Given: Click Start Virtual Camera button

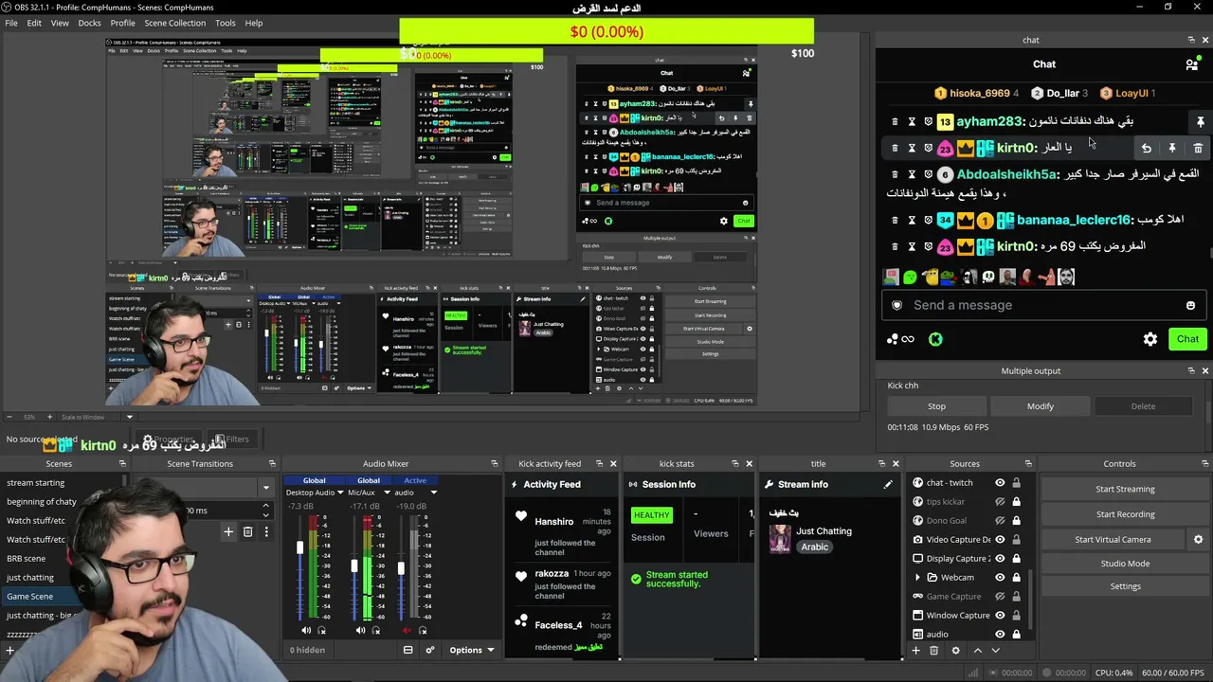Looking at the screenshot, I should click(1113, 540).
